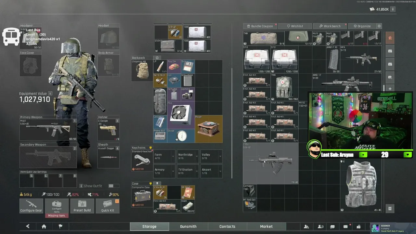416x234 pixels.
Task: Open the squad members icon
Action: point(306,227)
